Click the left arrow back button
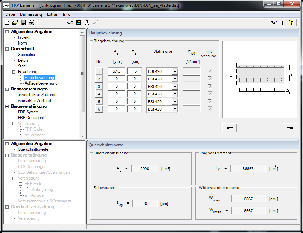Screen dimensions: 303x233 click(x=230, y=128)
